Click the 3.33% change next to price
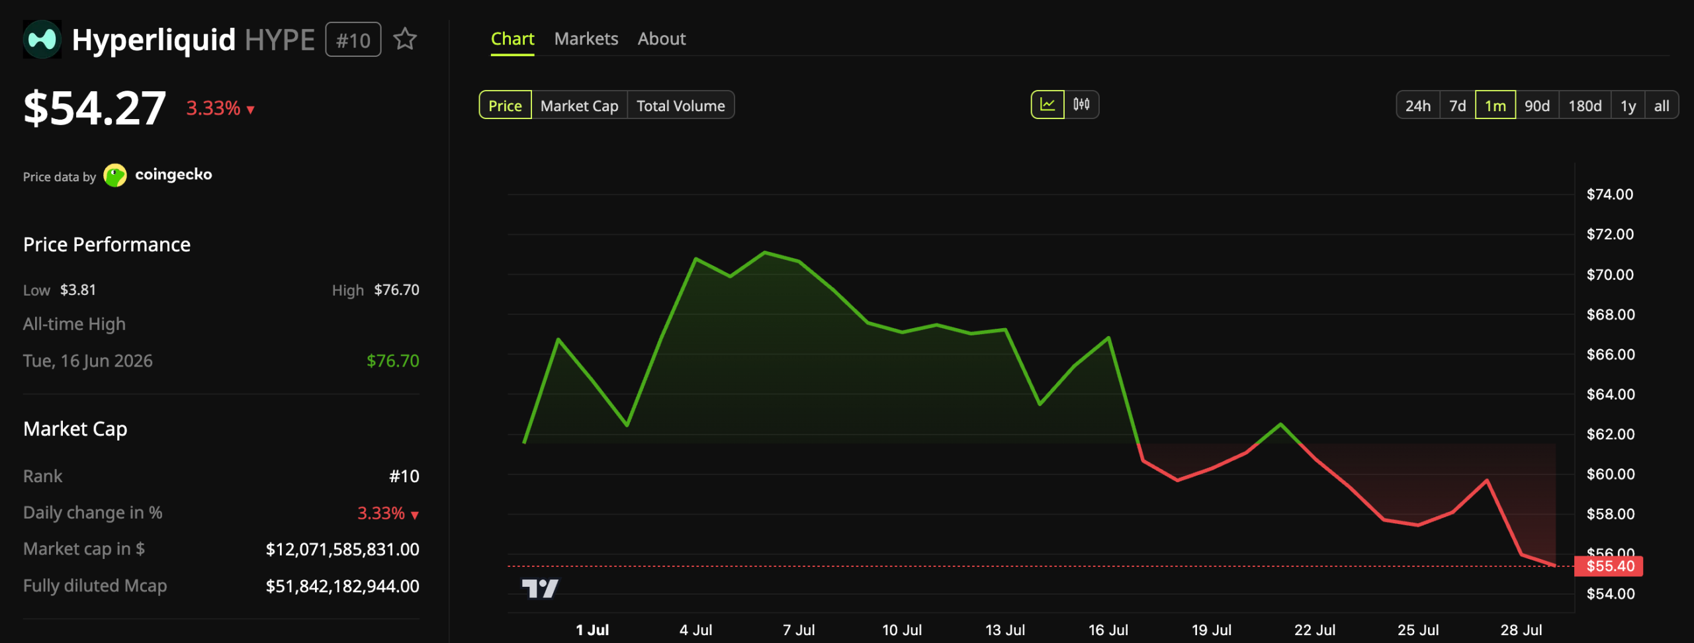Image resolution: width=1694 pixels, height=643 pixels. tap(220, 108)
